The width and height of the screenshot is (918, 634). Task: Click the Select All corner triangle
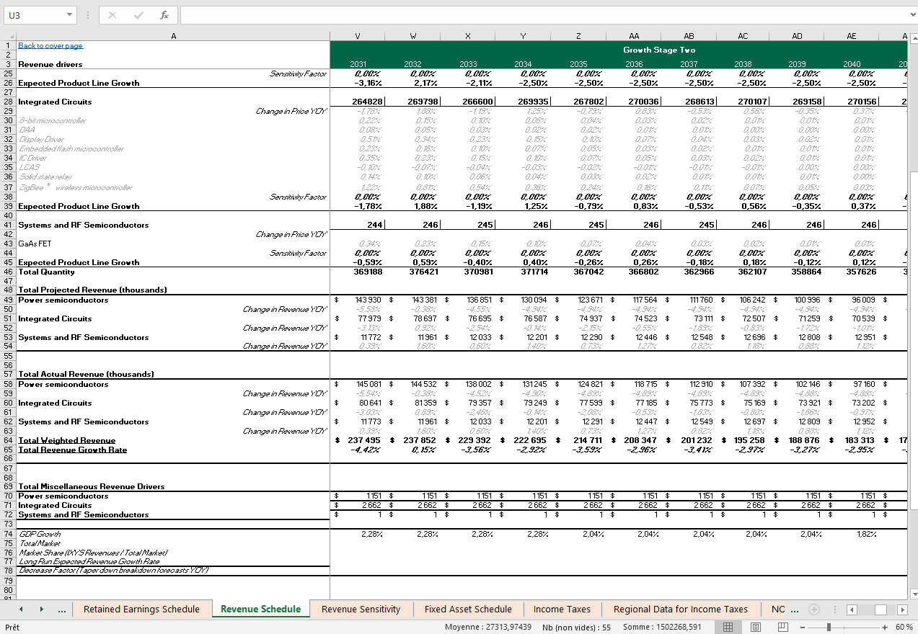tap(9, 36)
